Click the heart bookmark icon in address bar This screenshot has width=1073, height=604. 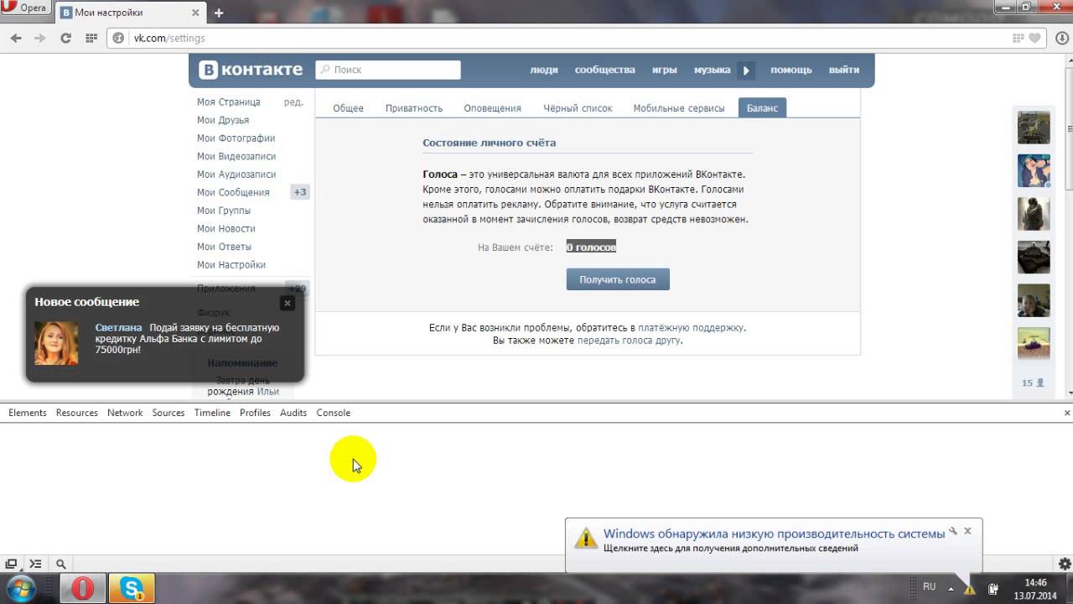[1035, 38]
